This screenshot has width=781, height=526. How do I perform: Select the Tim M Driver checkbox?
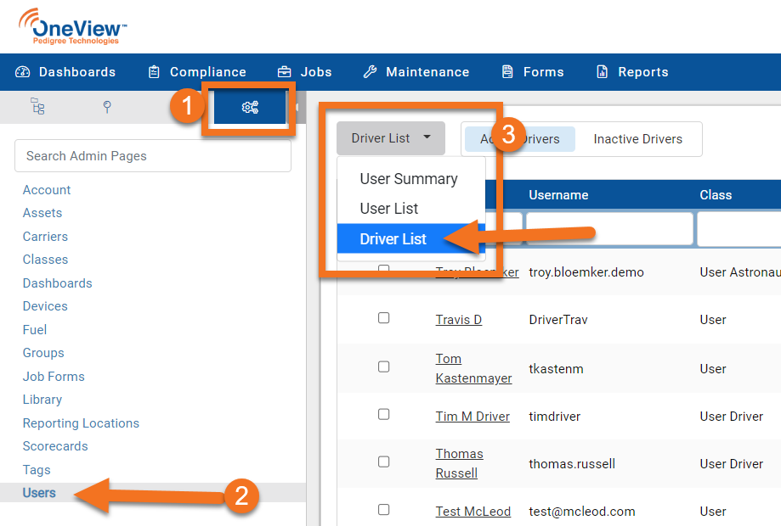point(383,415)
